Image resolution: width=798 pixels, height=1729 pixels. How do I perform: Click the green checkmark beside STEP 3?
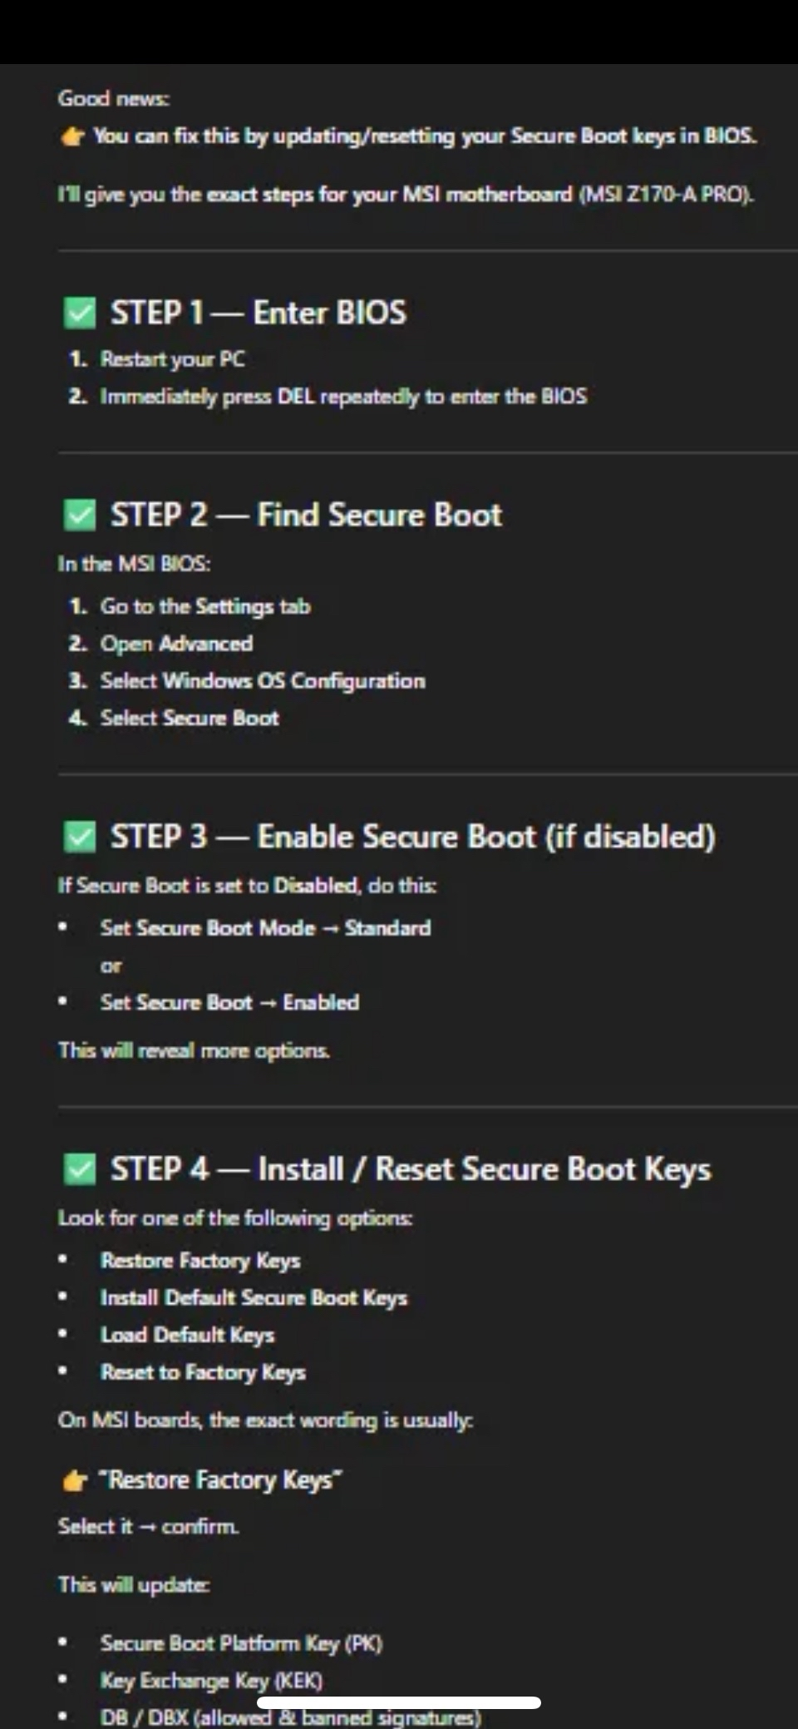click(80, 837)
